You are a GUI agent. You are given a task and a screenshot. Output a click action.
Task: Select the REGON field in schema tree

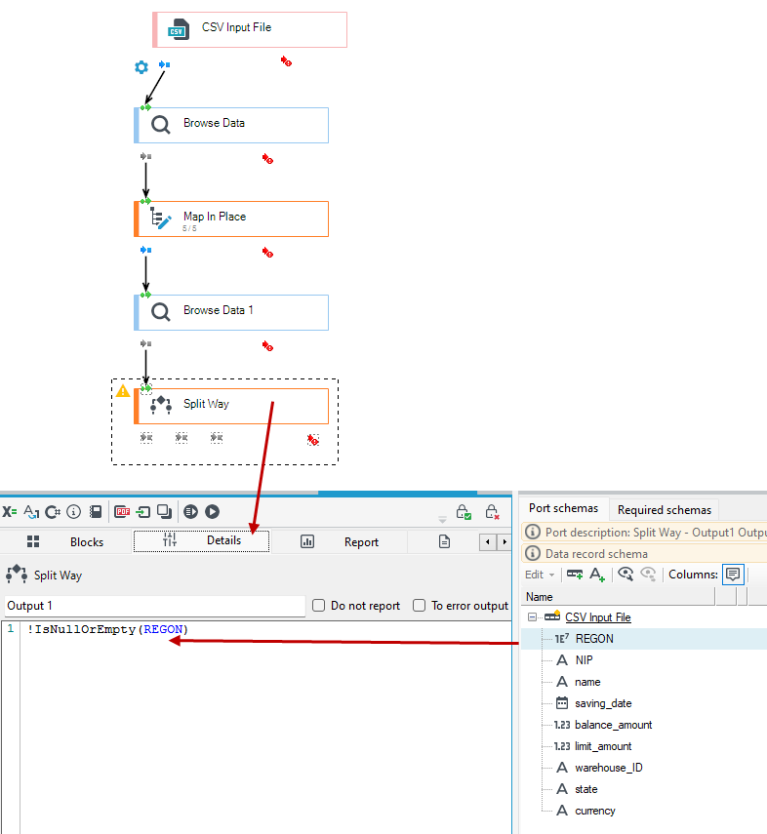click(x=643, y=639)
